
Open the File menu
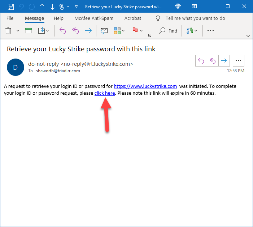point(10,18)
